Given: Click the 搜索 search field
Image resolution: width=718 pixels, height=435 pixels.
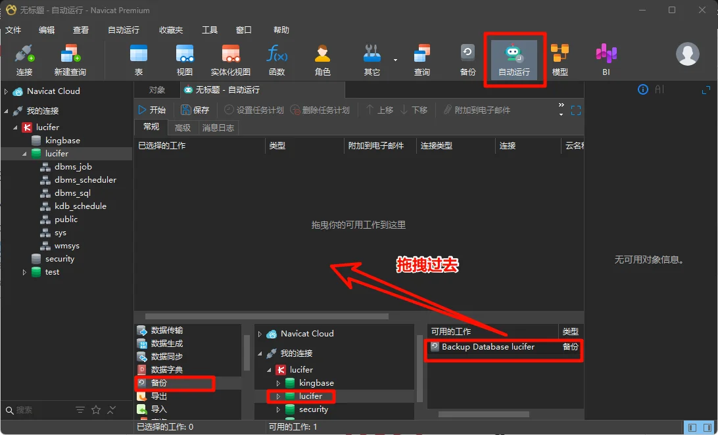Looking at the screenshot, I should click(x=39, y=410).
